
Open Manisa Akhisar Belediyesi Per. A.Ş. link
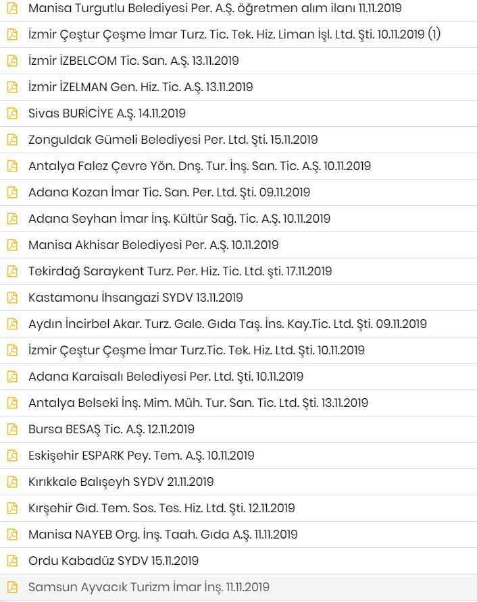pyautogui.click(x=153, y=245)
